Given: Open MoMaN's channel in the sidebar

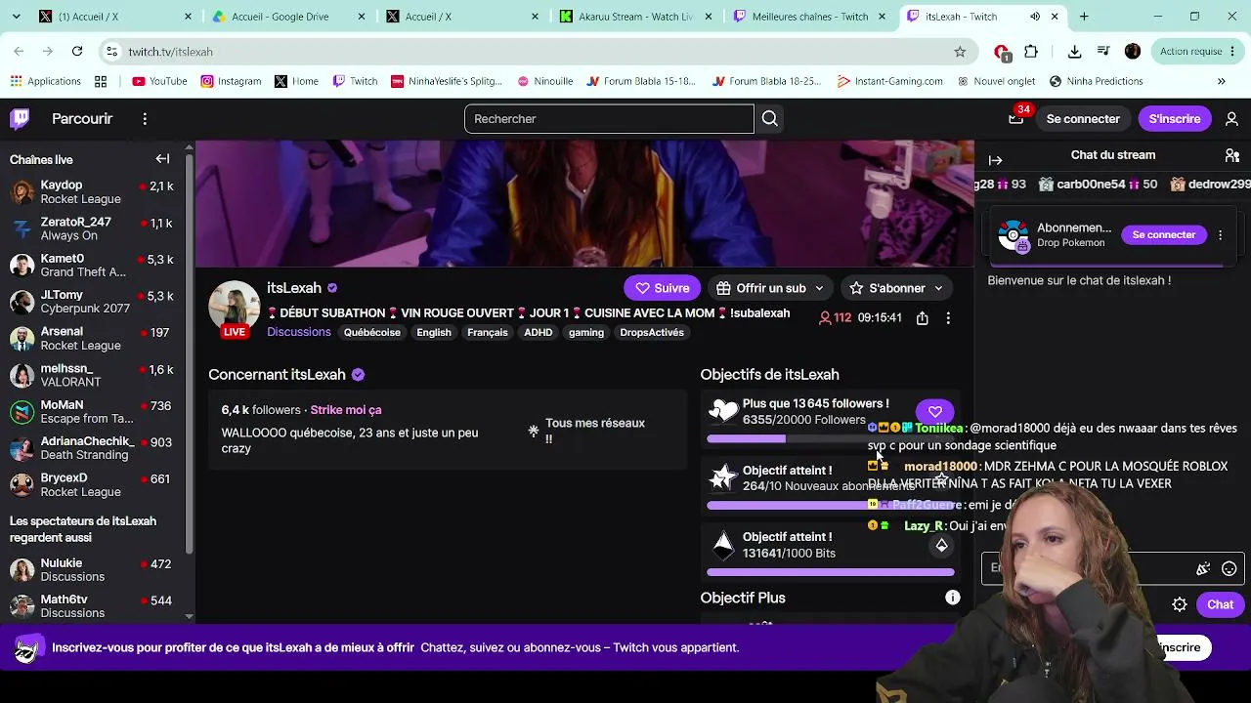Looking at the screenshot, I should pos(92,412).
